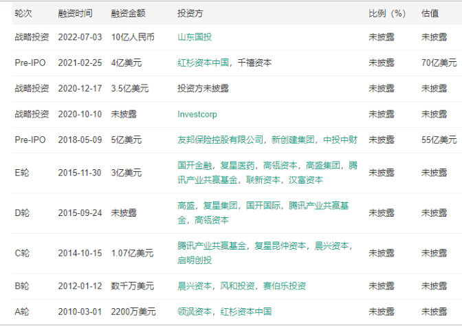Select the date 2021-02-25
Image resolution: width=462 pixels, height=326 pixels.
coord(80,63)
